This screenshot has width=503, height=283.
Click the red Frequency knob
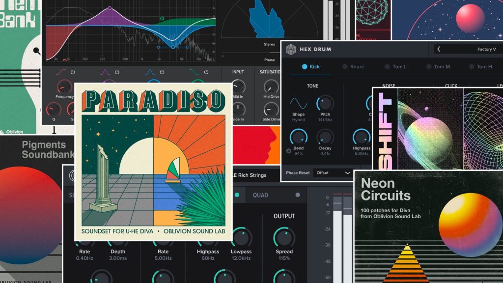64,87
